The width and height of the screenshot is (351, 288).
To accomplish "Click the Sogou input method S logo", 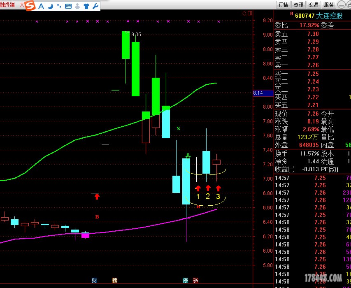I will pos(30,5).
